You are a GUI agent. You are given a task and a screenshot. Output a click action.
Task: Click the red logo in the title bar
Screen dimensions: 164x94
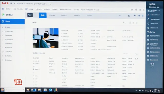tap(5, 3)
